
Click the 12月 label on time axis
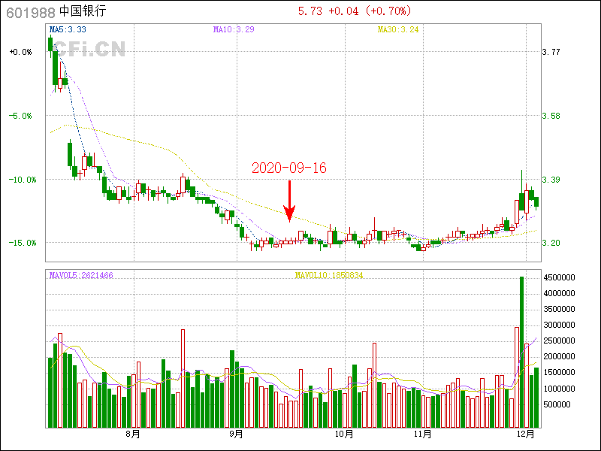click(x=527, y=434)
